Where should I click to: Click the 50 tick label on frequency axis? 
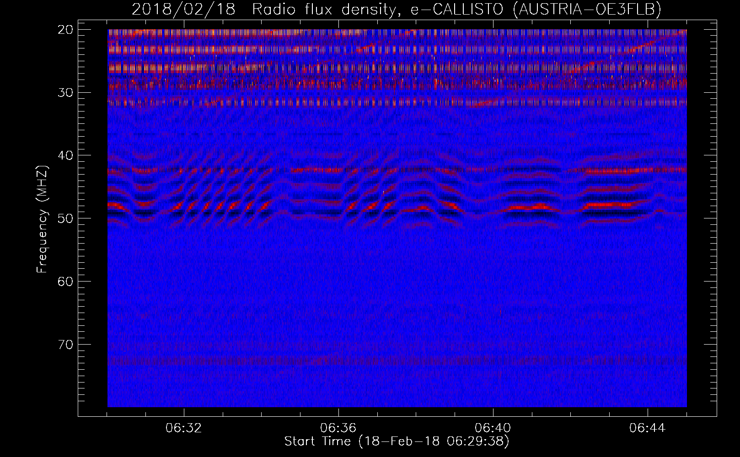(x=66, y=218)
